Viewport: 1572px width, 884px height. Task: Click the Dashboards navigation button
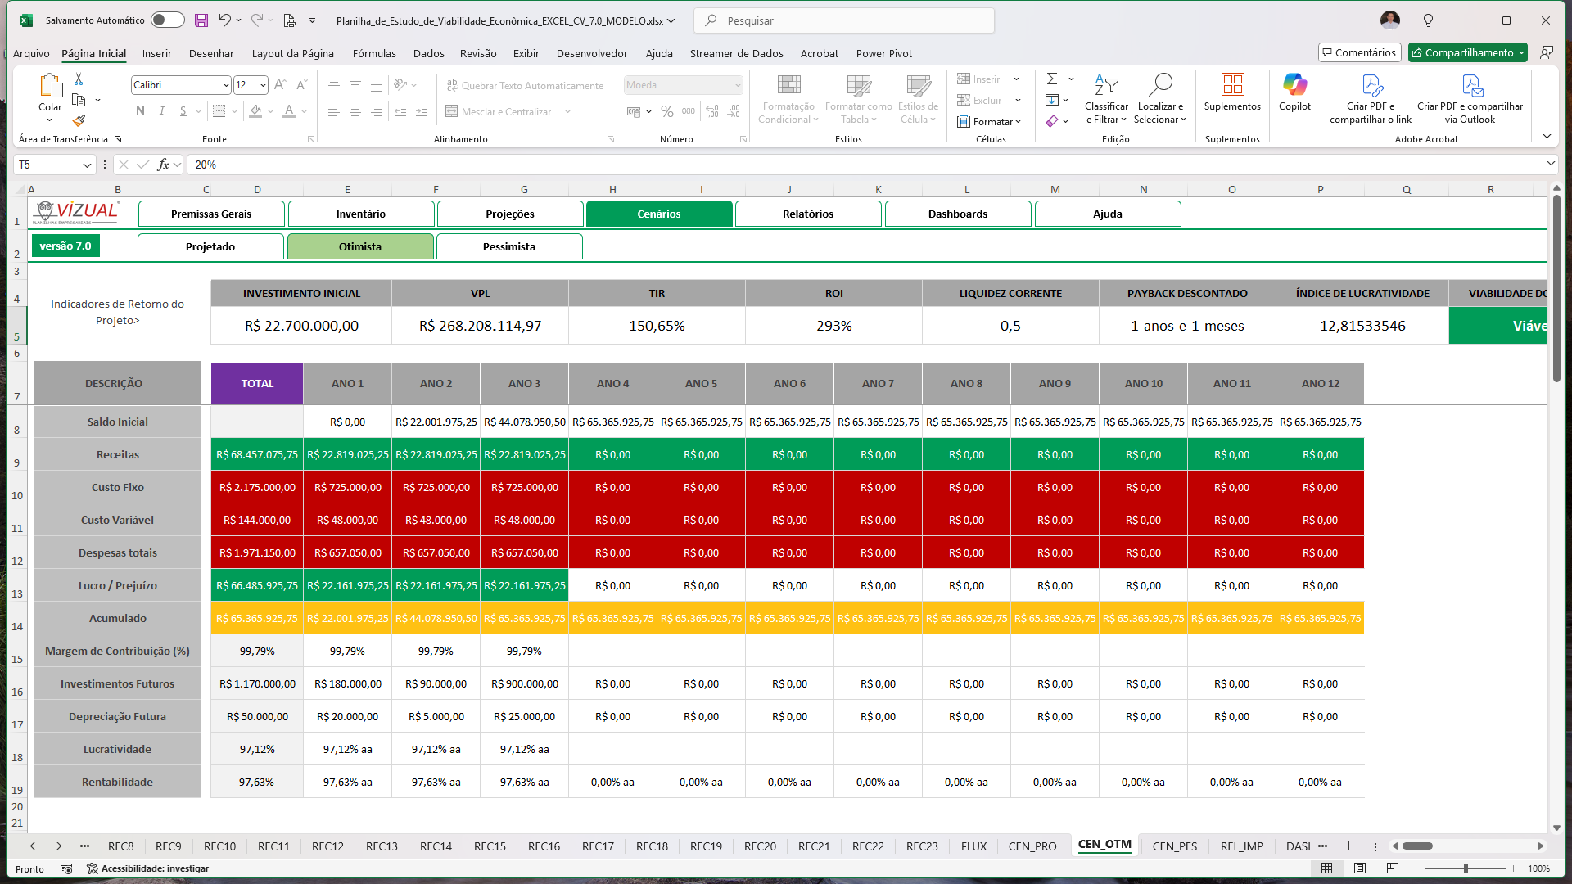click(x=957, y=214)
